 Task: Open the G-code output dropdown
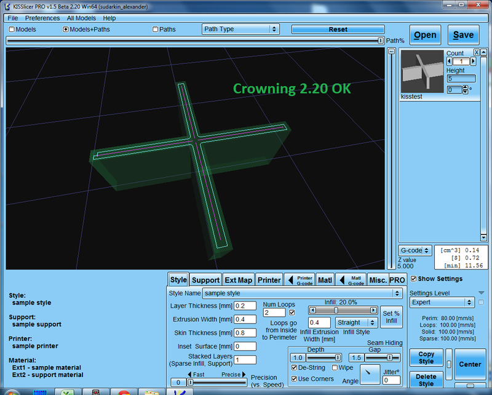[x=415, y=250]
